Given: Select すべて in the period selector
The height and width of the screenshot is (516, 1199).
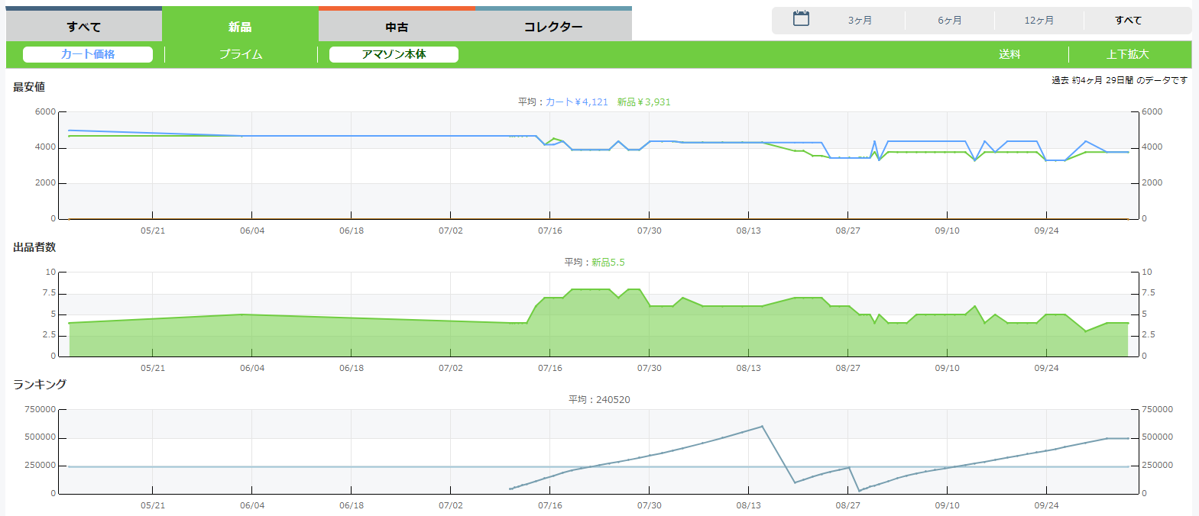Looking at the screenshot, I should click(x=1128, y=21).
